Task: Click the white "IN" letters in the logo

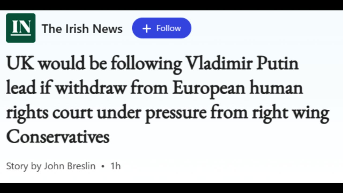Action: (21, 27)
